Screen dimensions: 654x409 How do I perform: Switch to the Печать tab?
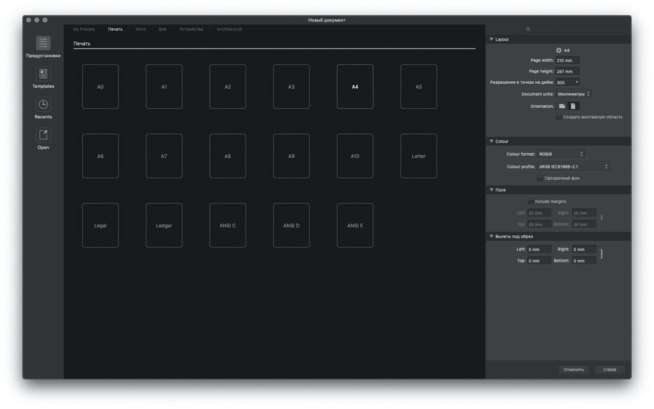pos(115,29)
